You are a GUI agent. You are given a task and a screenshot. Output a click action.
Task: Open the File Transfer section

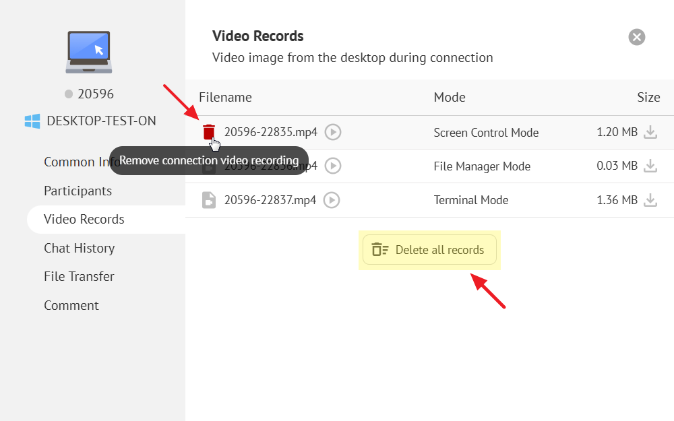coord(79,276)
